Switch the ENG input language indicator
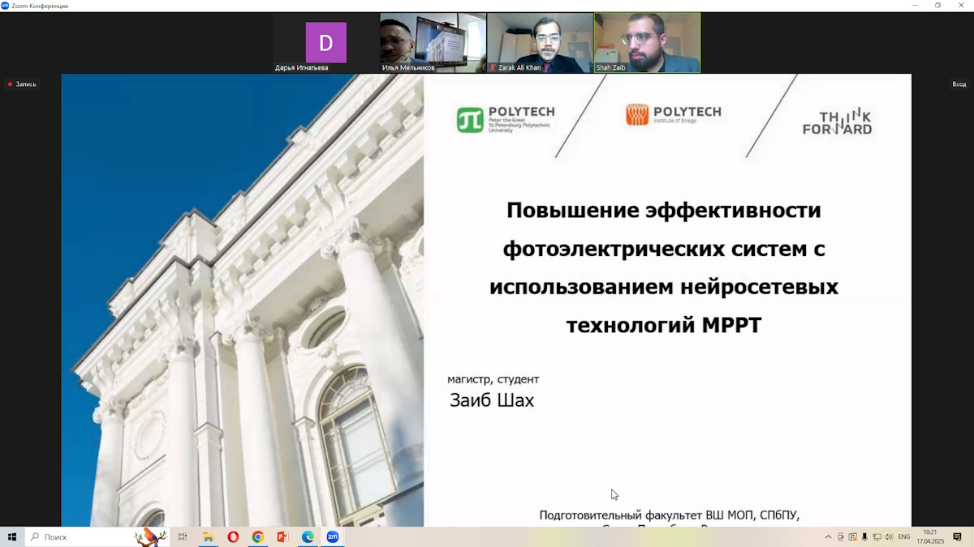The height and width of the screenshot is (547, 974). click(904, 537)
